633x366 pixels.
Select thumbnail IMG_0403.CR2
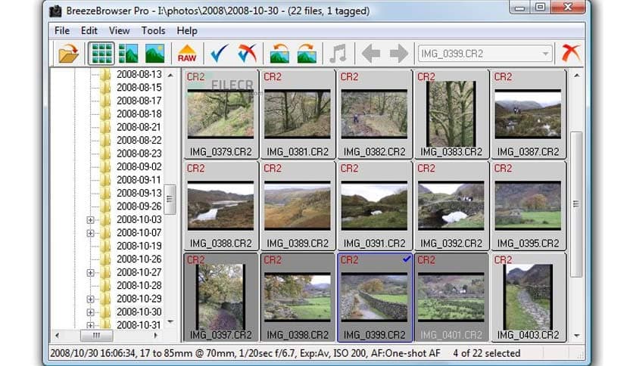(x=528, y=297)
